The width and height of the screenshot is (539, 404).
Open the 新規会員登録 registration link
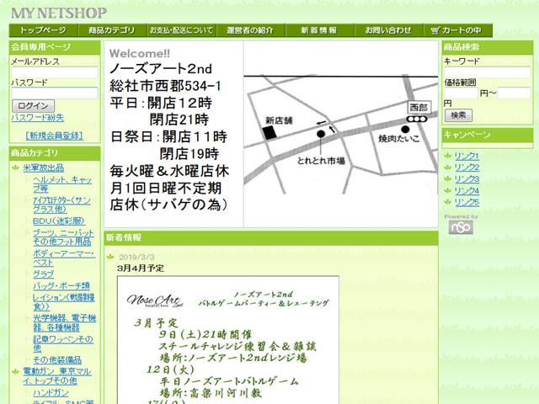pos(55,136)
